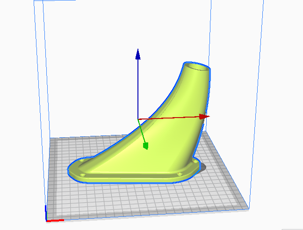
Task: Click the open circular top of the tube
Action: click(x=197, y=67)
